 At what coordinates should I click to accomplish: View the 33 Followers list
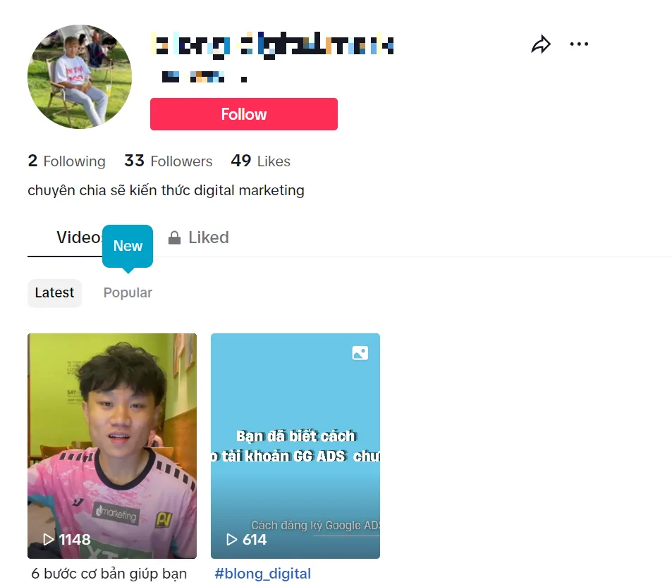pos(169,161)
